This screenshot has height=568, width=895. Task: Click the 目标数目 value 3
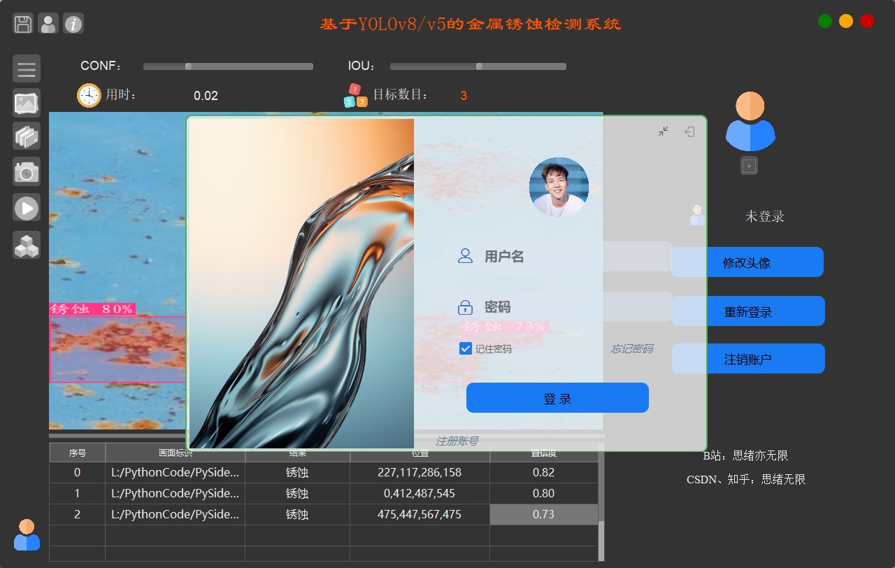pyautogui.click(x=464, y=96)
